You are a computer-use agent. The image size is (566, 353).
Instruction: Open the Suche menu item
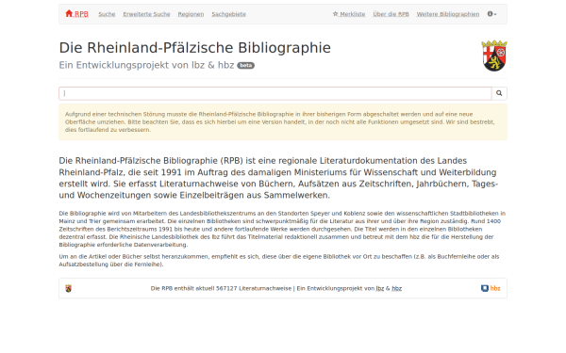pos(107,14)
